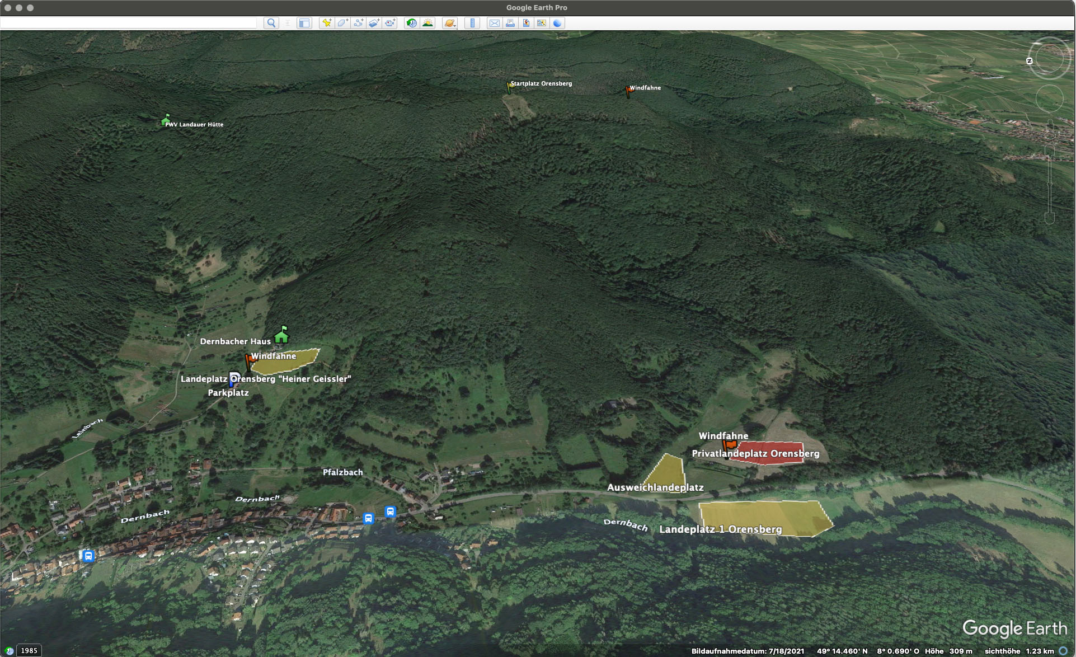Click the Startplatz Orensberg placemark

[x=510, y=86]
